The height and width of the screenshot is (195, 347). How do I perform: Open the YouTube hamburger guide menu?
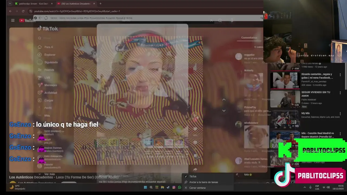(13, 20)
